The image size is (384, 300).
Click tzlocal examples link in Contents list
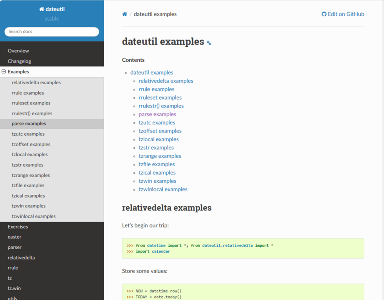tap(159, 139)
